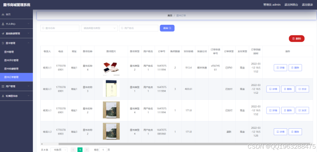Click the 首页 breadcrumb link

coord(170,15)
